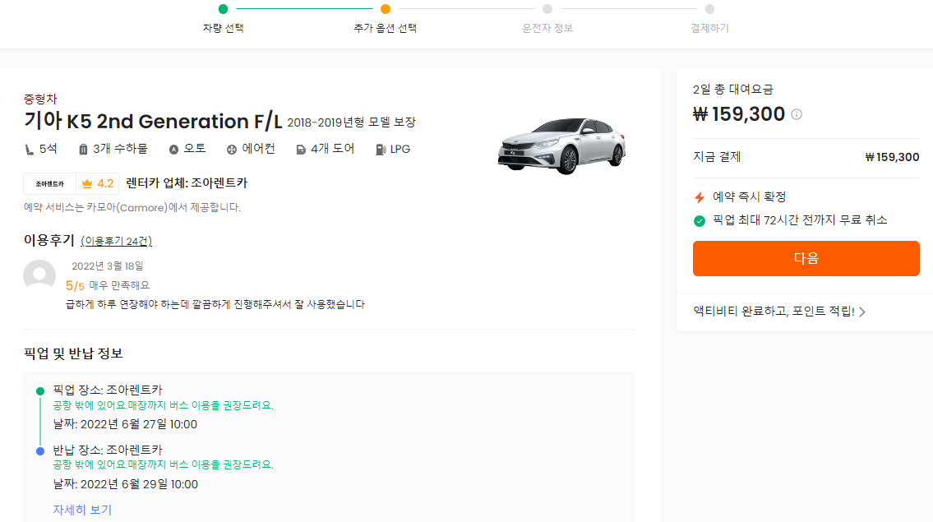Click the orange 다음 button
This screenshot has height=522, width=933.
click(806, 258)
